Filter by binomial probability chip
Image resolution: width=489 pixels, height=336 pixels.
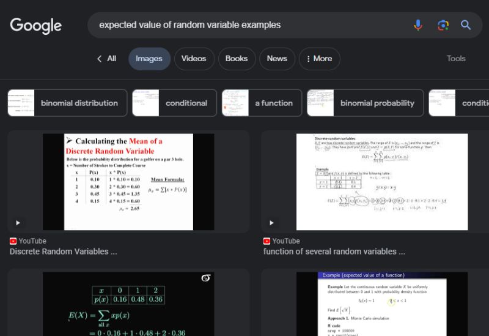365,103
